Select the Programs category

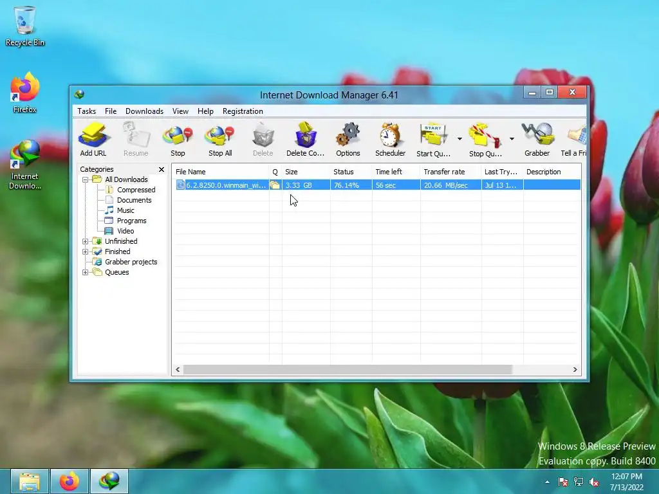[131, 221]
